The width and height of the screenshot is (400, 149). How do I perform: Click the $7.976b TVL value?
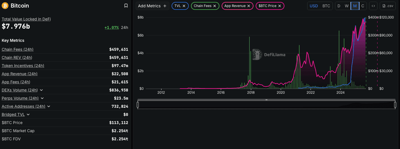[16, 26]
